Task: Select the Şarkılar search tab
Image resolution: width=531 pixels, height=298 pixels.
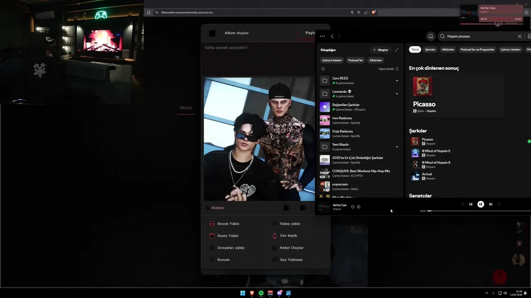Action: point(430,49)
